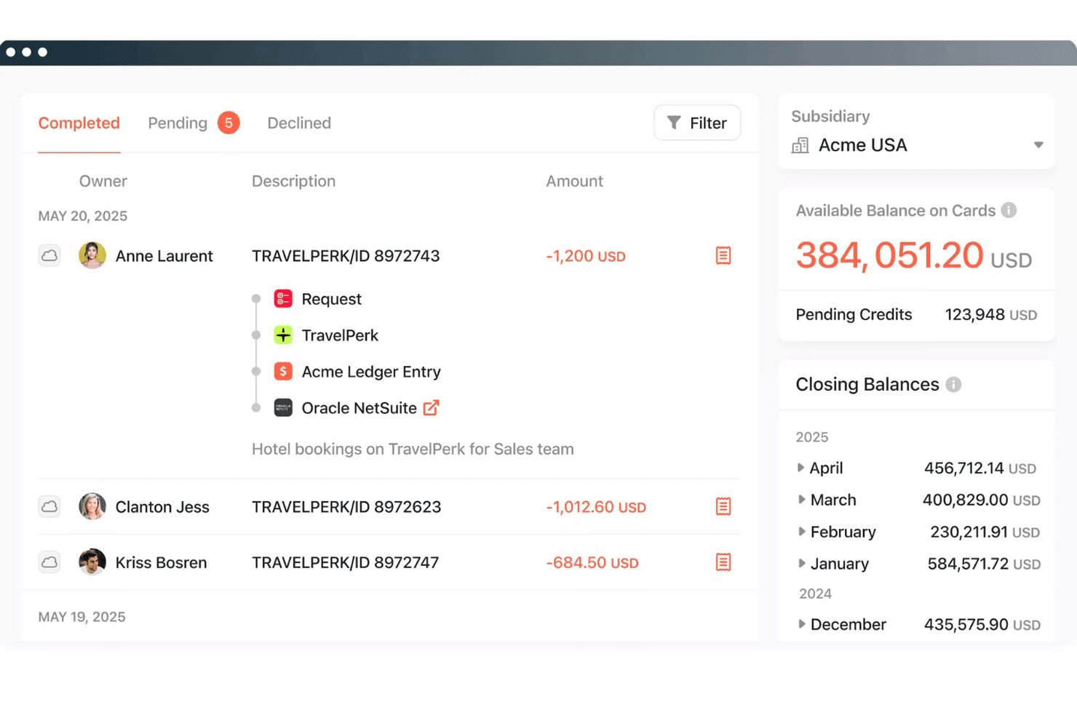The width and height of the screenshot is (1077, 718).
Task: Click the Pending count badge showing 5
Action: pyautogui.click(x=228, y=123)
